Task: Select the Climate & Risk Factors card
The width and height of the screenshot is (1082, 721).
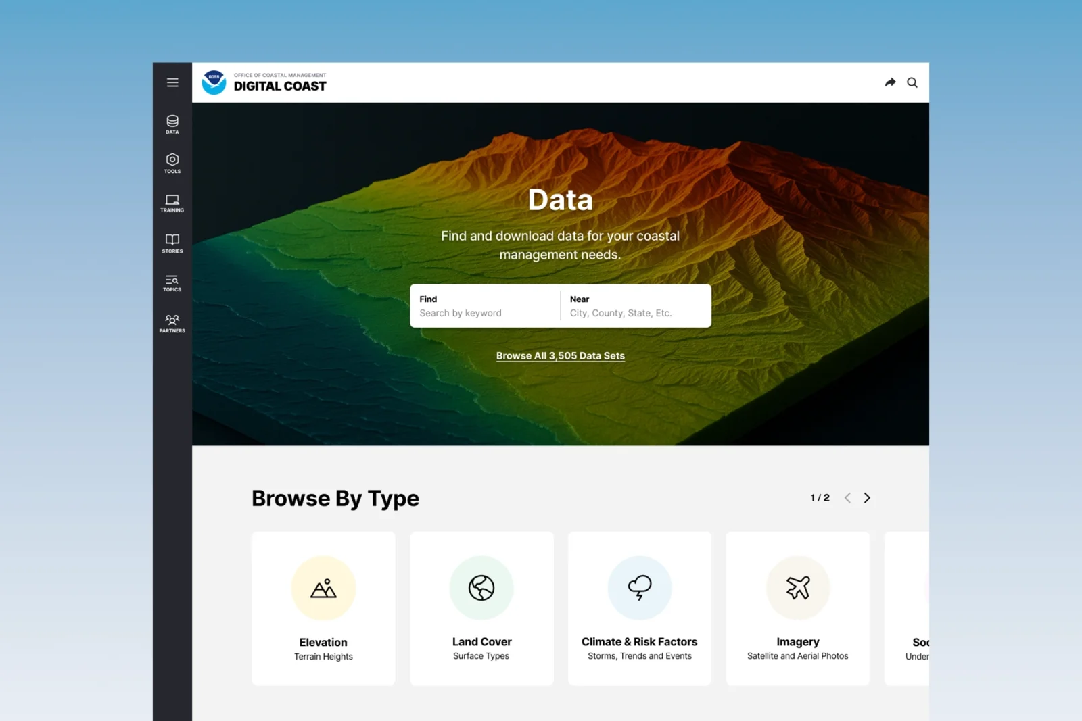Action: coord(640,608)
